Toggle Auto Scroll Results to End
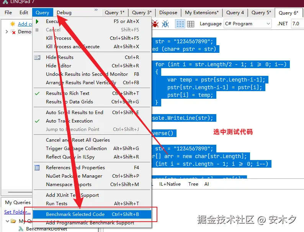 (x=92, y=113)
